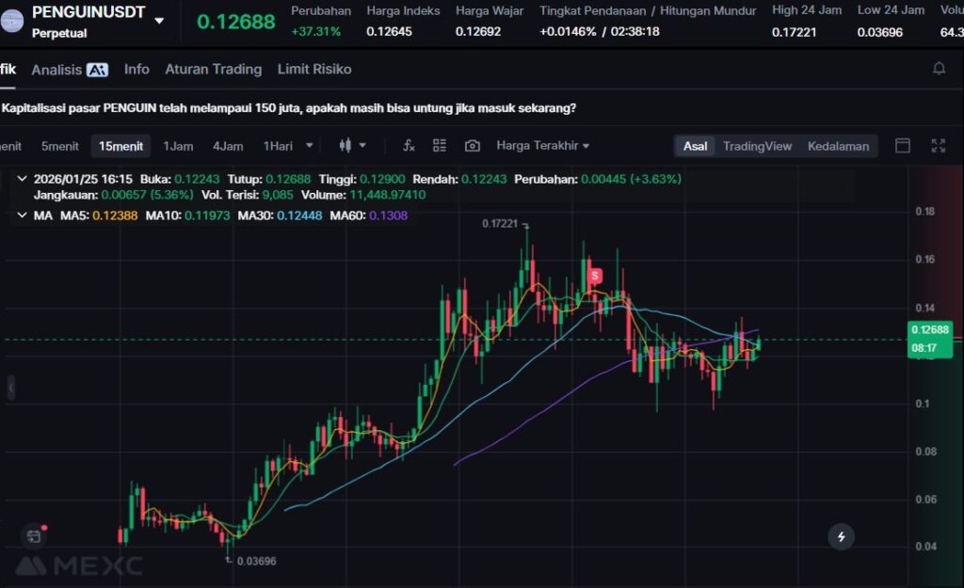
Task: Open the calendar icon on the chart
Action: coord(34,536)
